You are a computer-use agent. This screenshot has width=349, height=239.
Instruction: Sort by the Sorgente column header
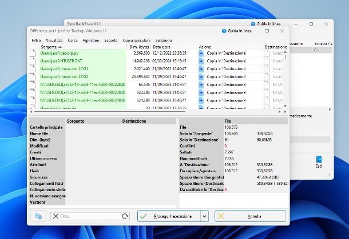82,47
